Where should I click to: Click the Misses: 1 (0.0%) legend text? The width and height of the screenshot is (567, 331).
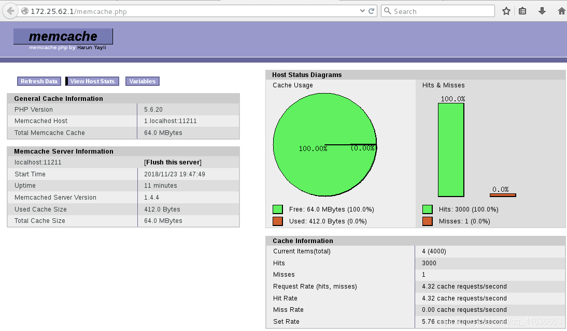pos(464,221)
